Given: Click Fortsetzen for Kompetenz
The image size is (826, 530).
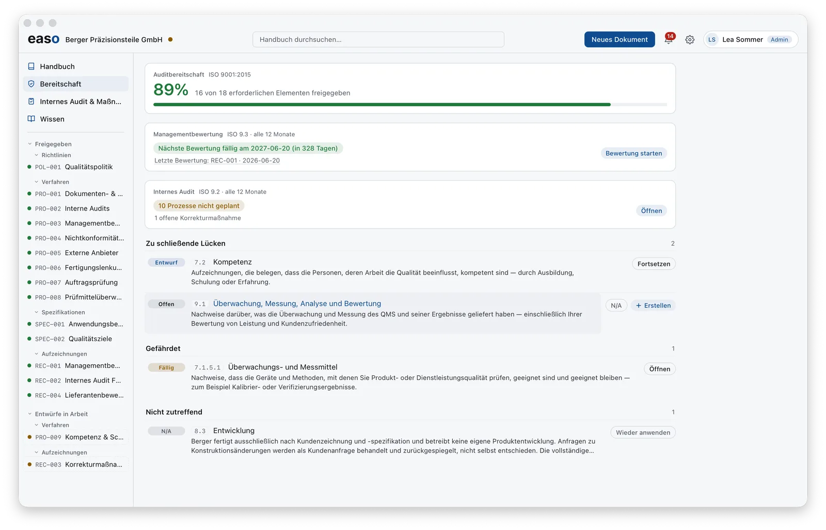Looking at the screenshot, I should 654,264.
